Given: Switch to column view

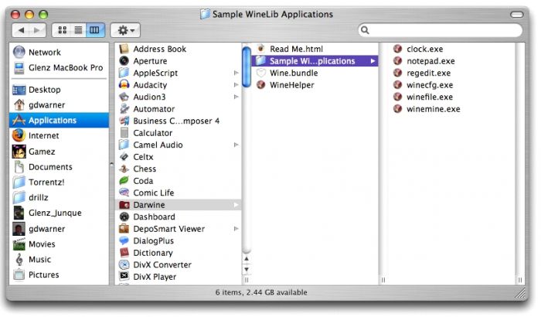Looking at the screenshot, I should pyautogui.click(x=94, y=30).
